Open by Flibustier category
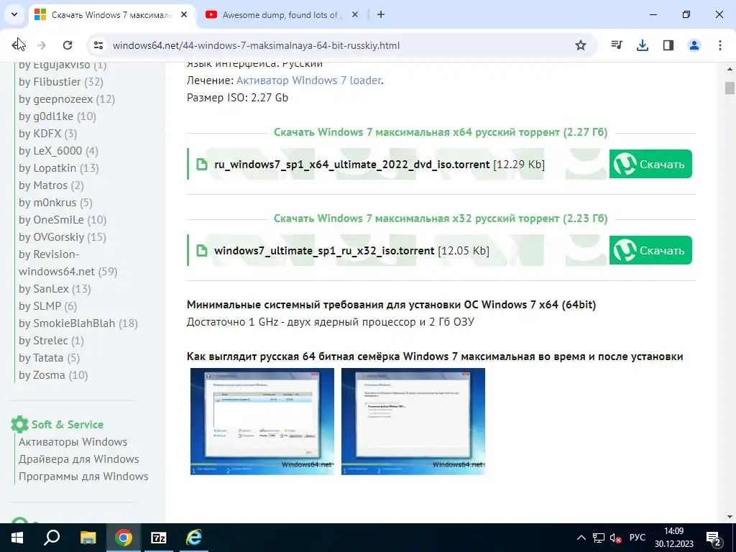The height and width of the screenshot is (552, 736). [50, 82]
